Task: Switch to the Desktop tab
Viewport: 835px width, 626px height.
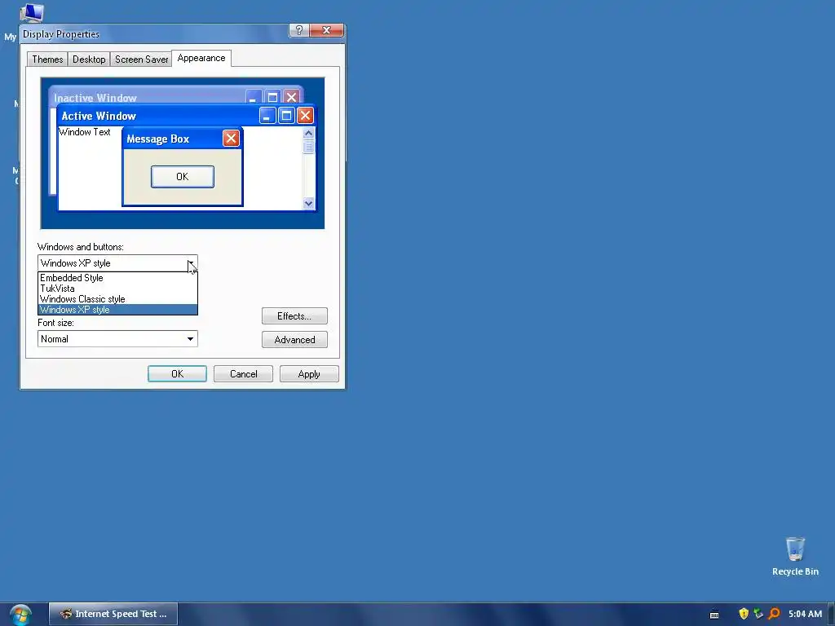Action: click(89, 59)
